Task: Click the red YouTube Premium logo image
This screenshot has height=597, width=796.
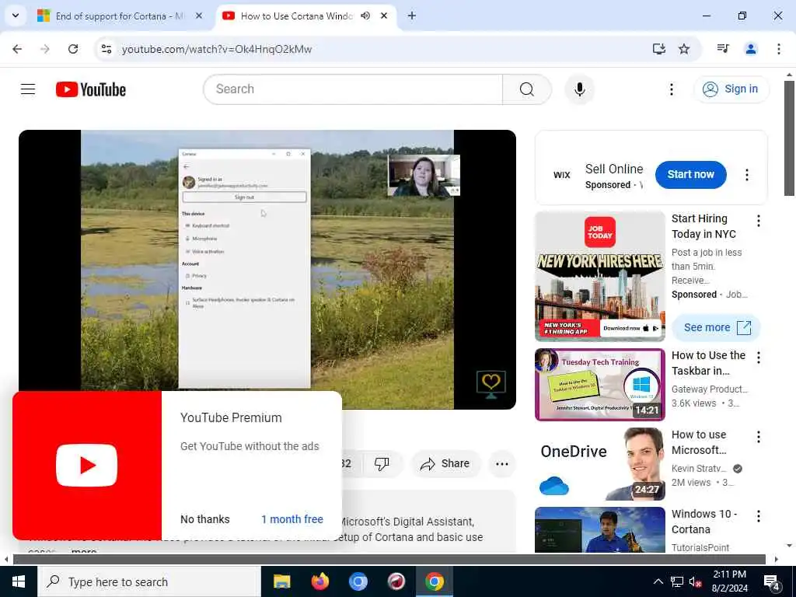Action: pos(87,465)
